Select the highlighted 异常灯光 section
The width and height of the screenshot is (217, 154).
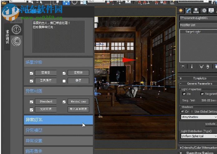(58, 120)
